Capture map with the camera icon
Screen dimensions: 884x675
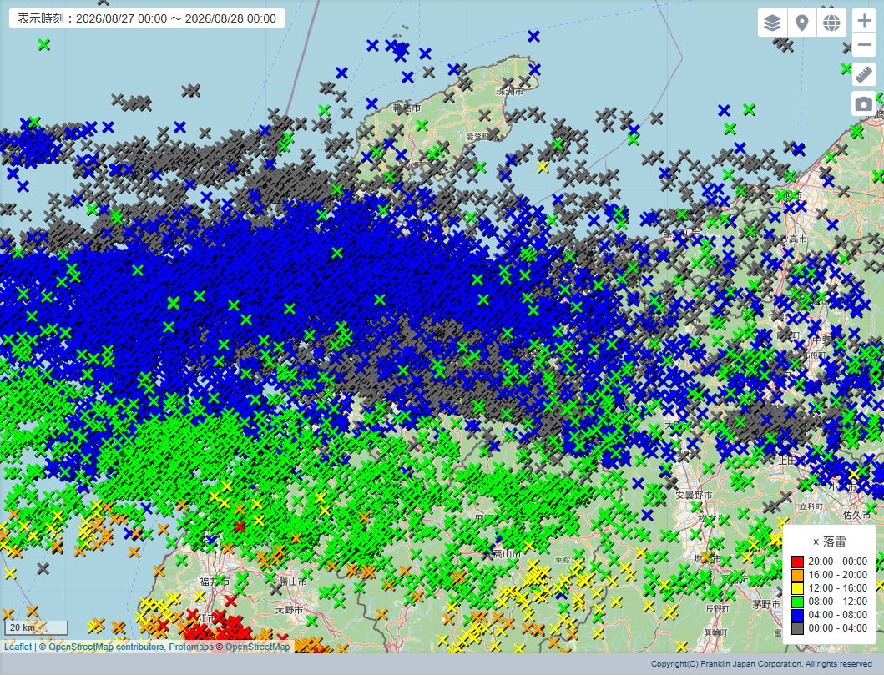(x=864, y=103)
